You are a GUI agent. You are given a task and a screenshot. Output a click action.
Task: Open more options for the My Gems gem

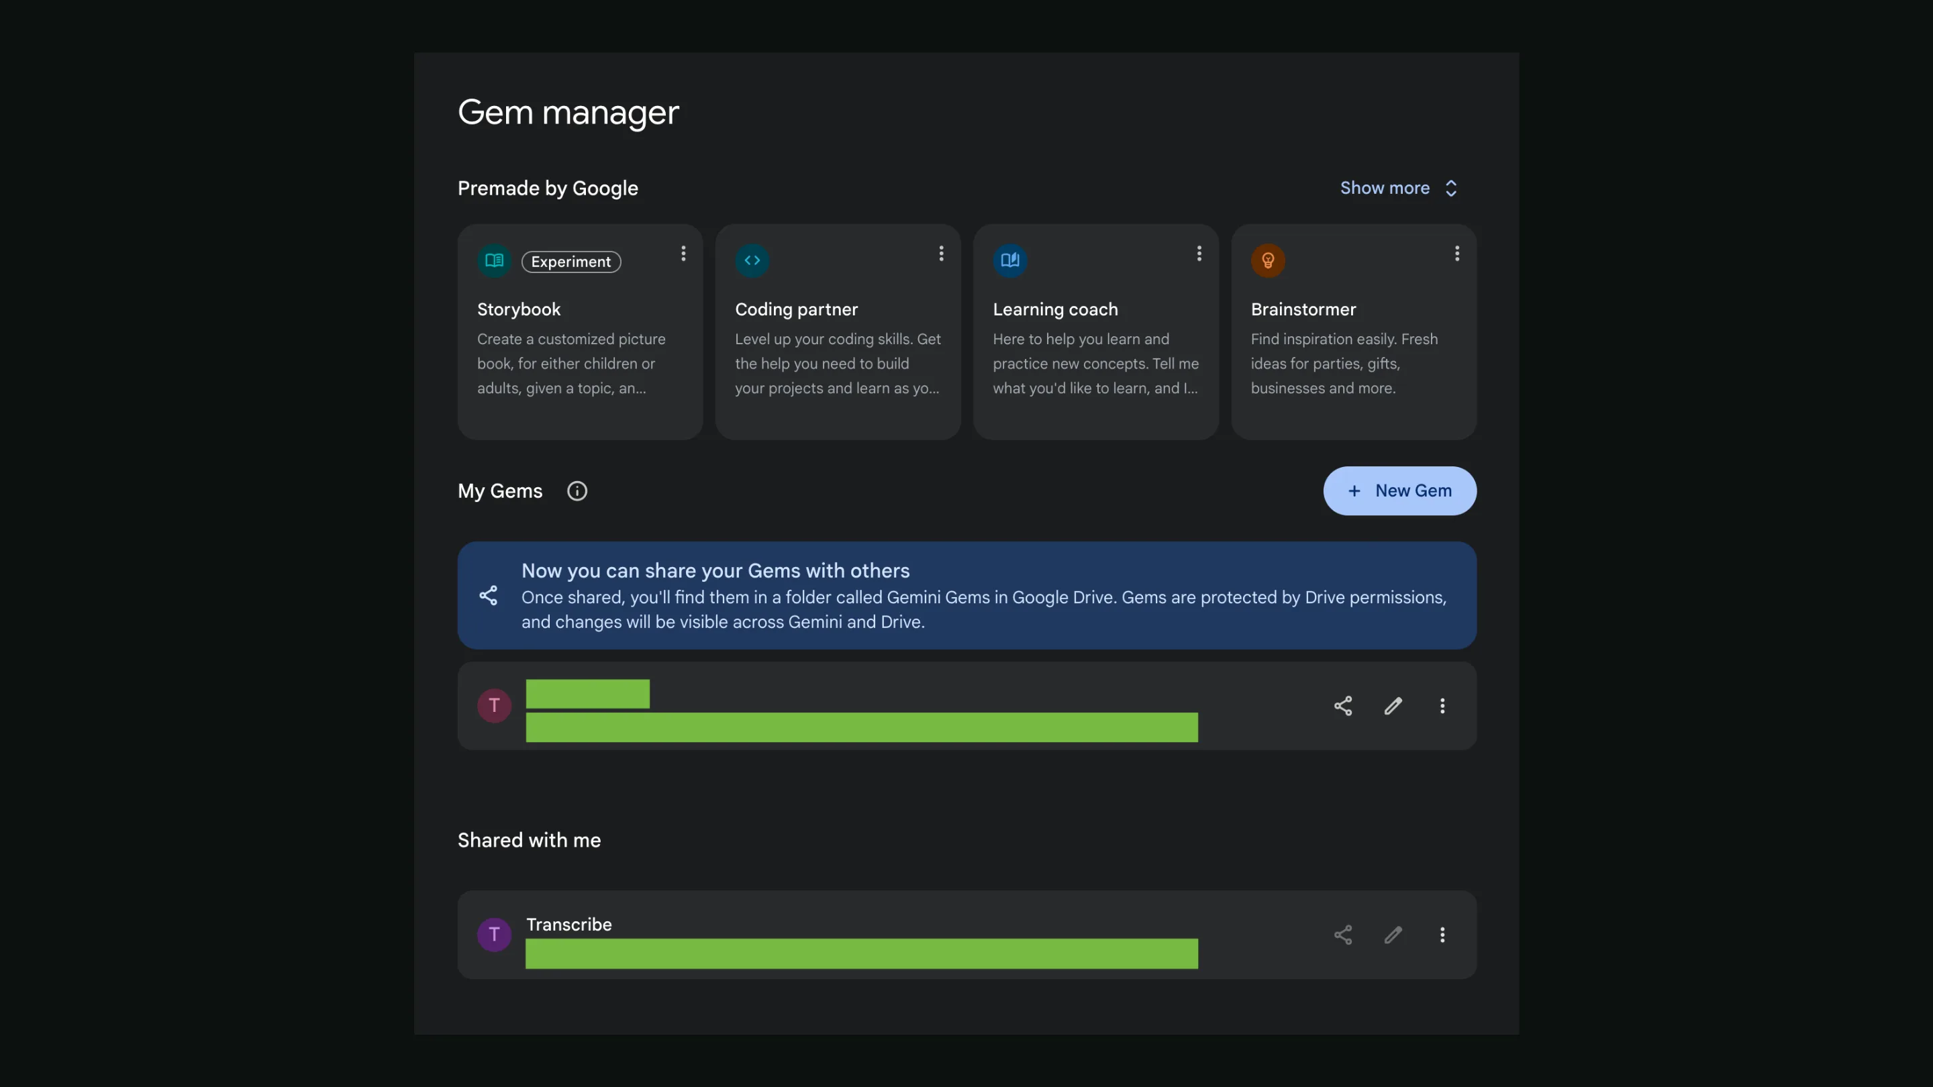pyautogui.click(x=1442, y=706)
